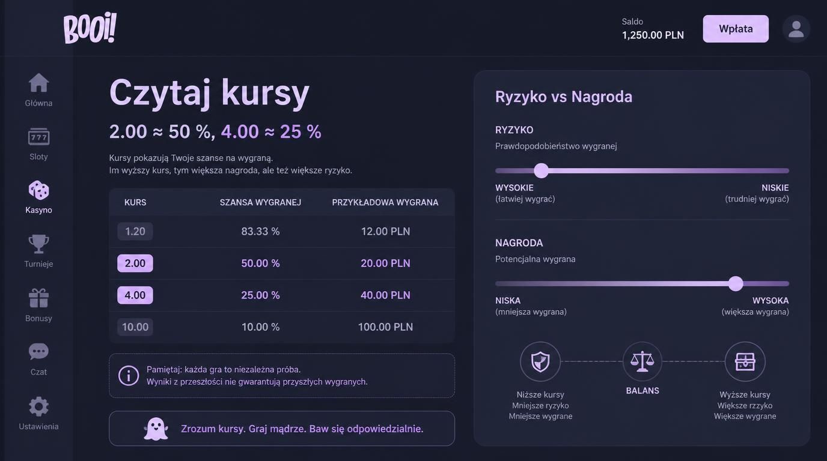
Task: Click the BOOI! logo
Action: click(90, 28)
